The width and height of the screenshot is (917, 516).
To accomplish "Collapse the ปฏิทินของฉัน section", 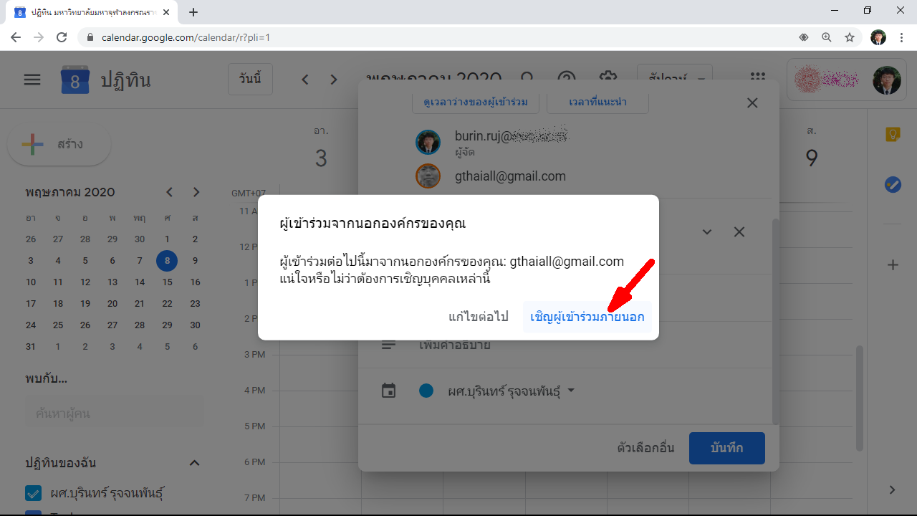I will click(194, 463).
